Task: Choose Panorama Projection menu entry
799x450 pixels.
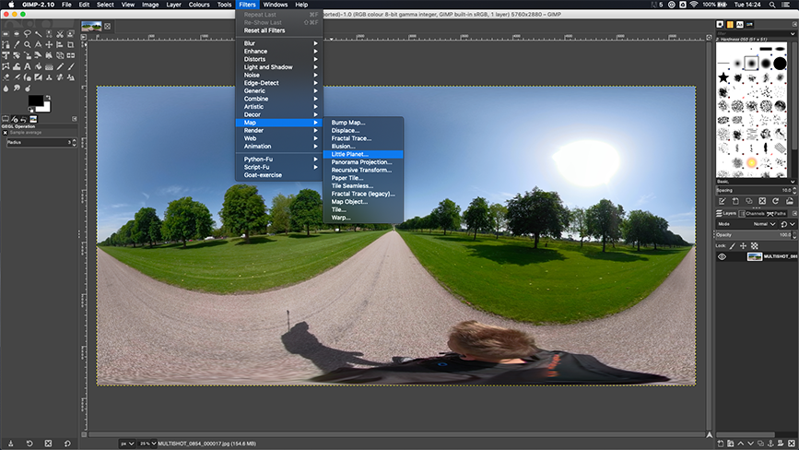Action: (363, 162)
